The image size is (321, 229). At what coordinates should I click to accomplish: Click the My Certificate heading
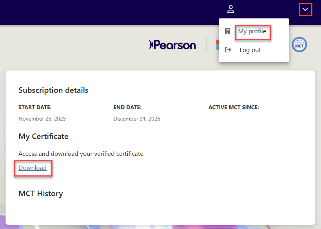click(x=43, y=137)
